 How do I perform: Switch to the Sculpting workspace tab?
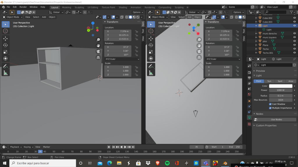[79, 7]
